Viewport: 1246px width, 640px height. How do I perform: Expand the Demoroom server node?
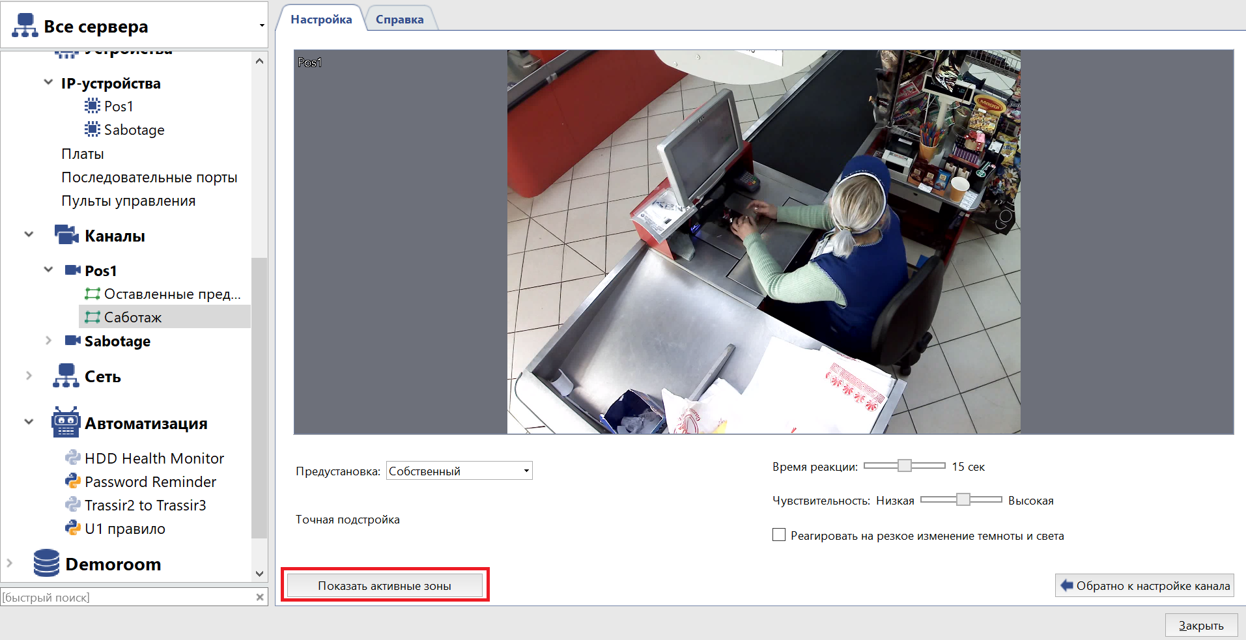pyautogui.click(x=9, y=563)
